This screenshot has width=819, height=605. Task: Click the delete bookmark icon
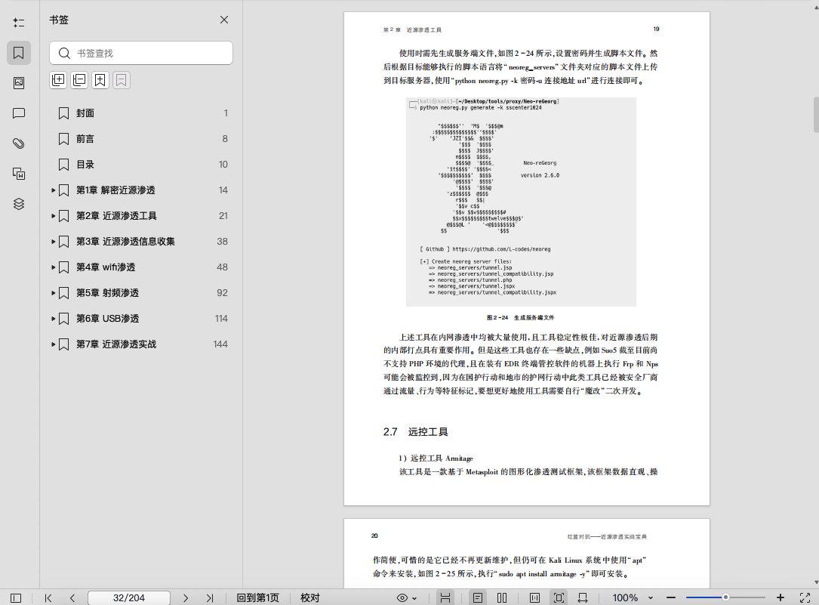click(122, 80)
